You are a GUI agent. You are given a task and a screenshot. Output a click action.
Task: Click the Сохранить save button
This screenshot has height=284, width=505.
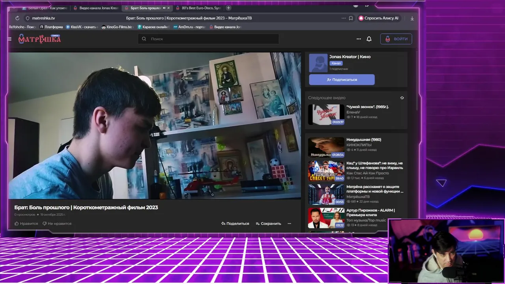point(268,223)
